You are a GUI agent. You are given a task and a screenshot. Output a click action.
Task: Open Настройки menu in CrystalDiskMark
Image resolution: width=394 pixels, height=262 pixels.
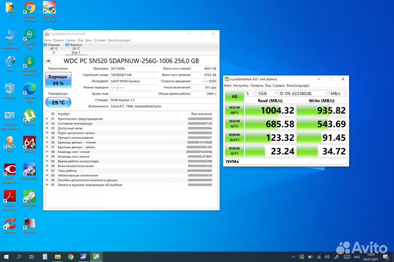240,86
